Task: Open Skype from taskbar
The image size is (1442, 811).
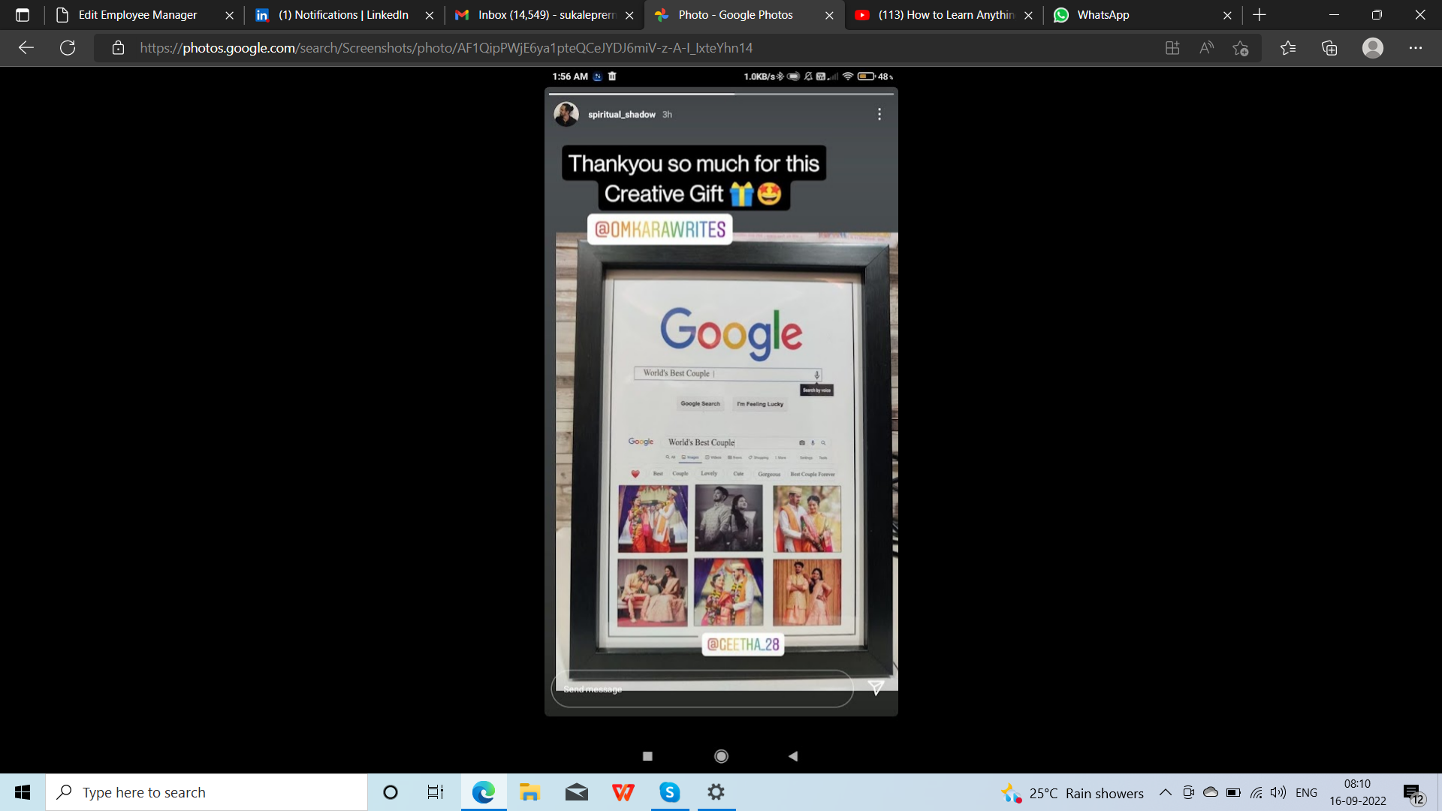Action: [x=669, y=792]
